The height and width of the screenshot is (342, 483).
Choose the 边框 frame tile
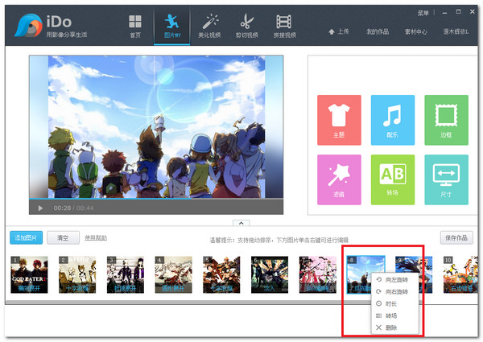pyautogui.click(x=446, y=120)
